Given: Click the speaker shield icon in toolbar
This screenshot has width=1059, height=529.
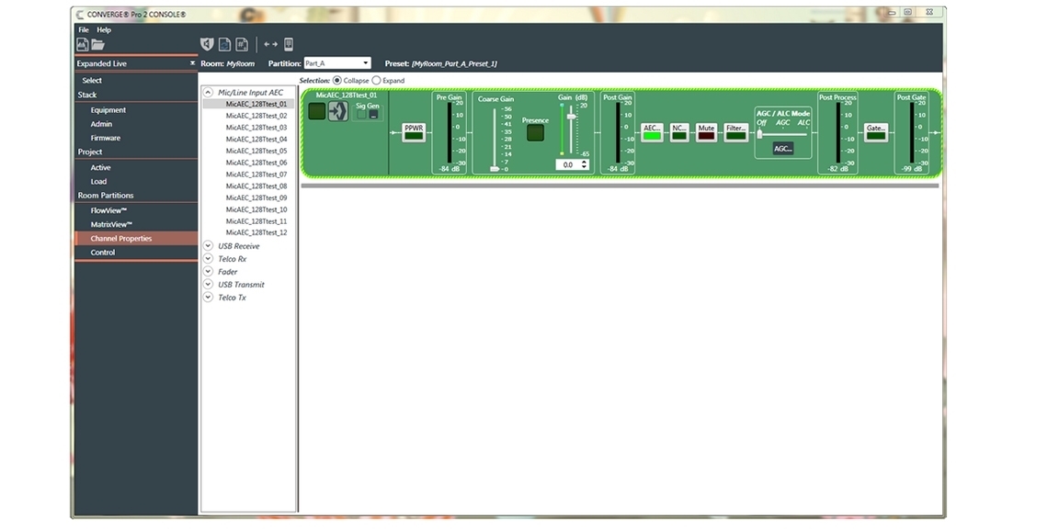Looking at the screenshot, I should pyautogui.click(x=207, y=44).
